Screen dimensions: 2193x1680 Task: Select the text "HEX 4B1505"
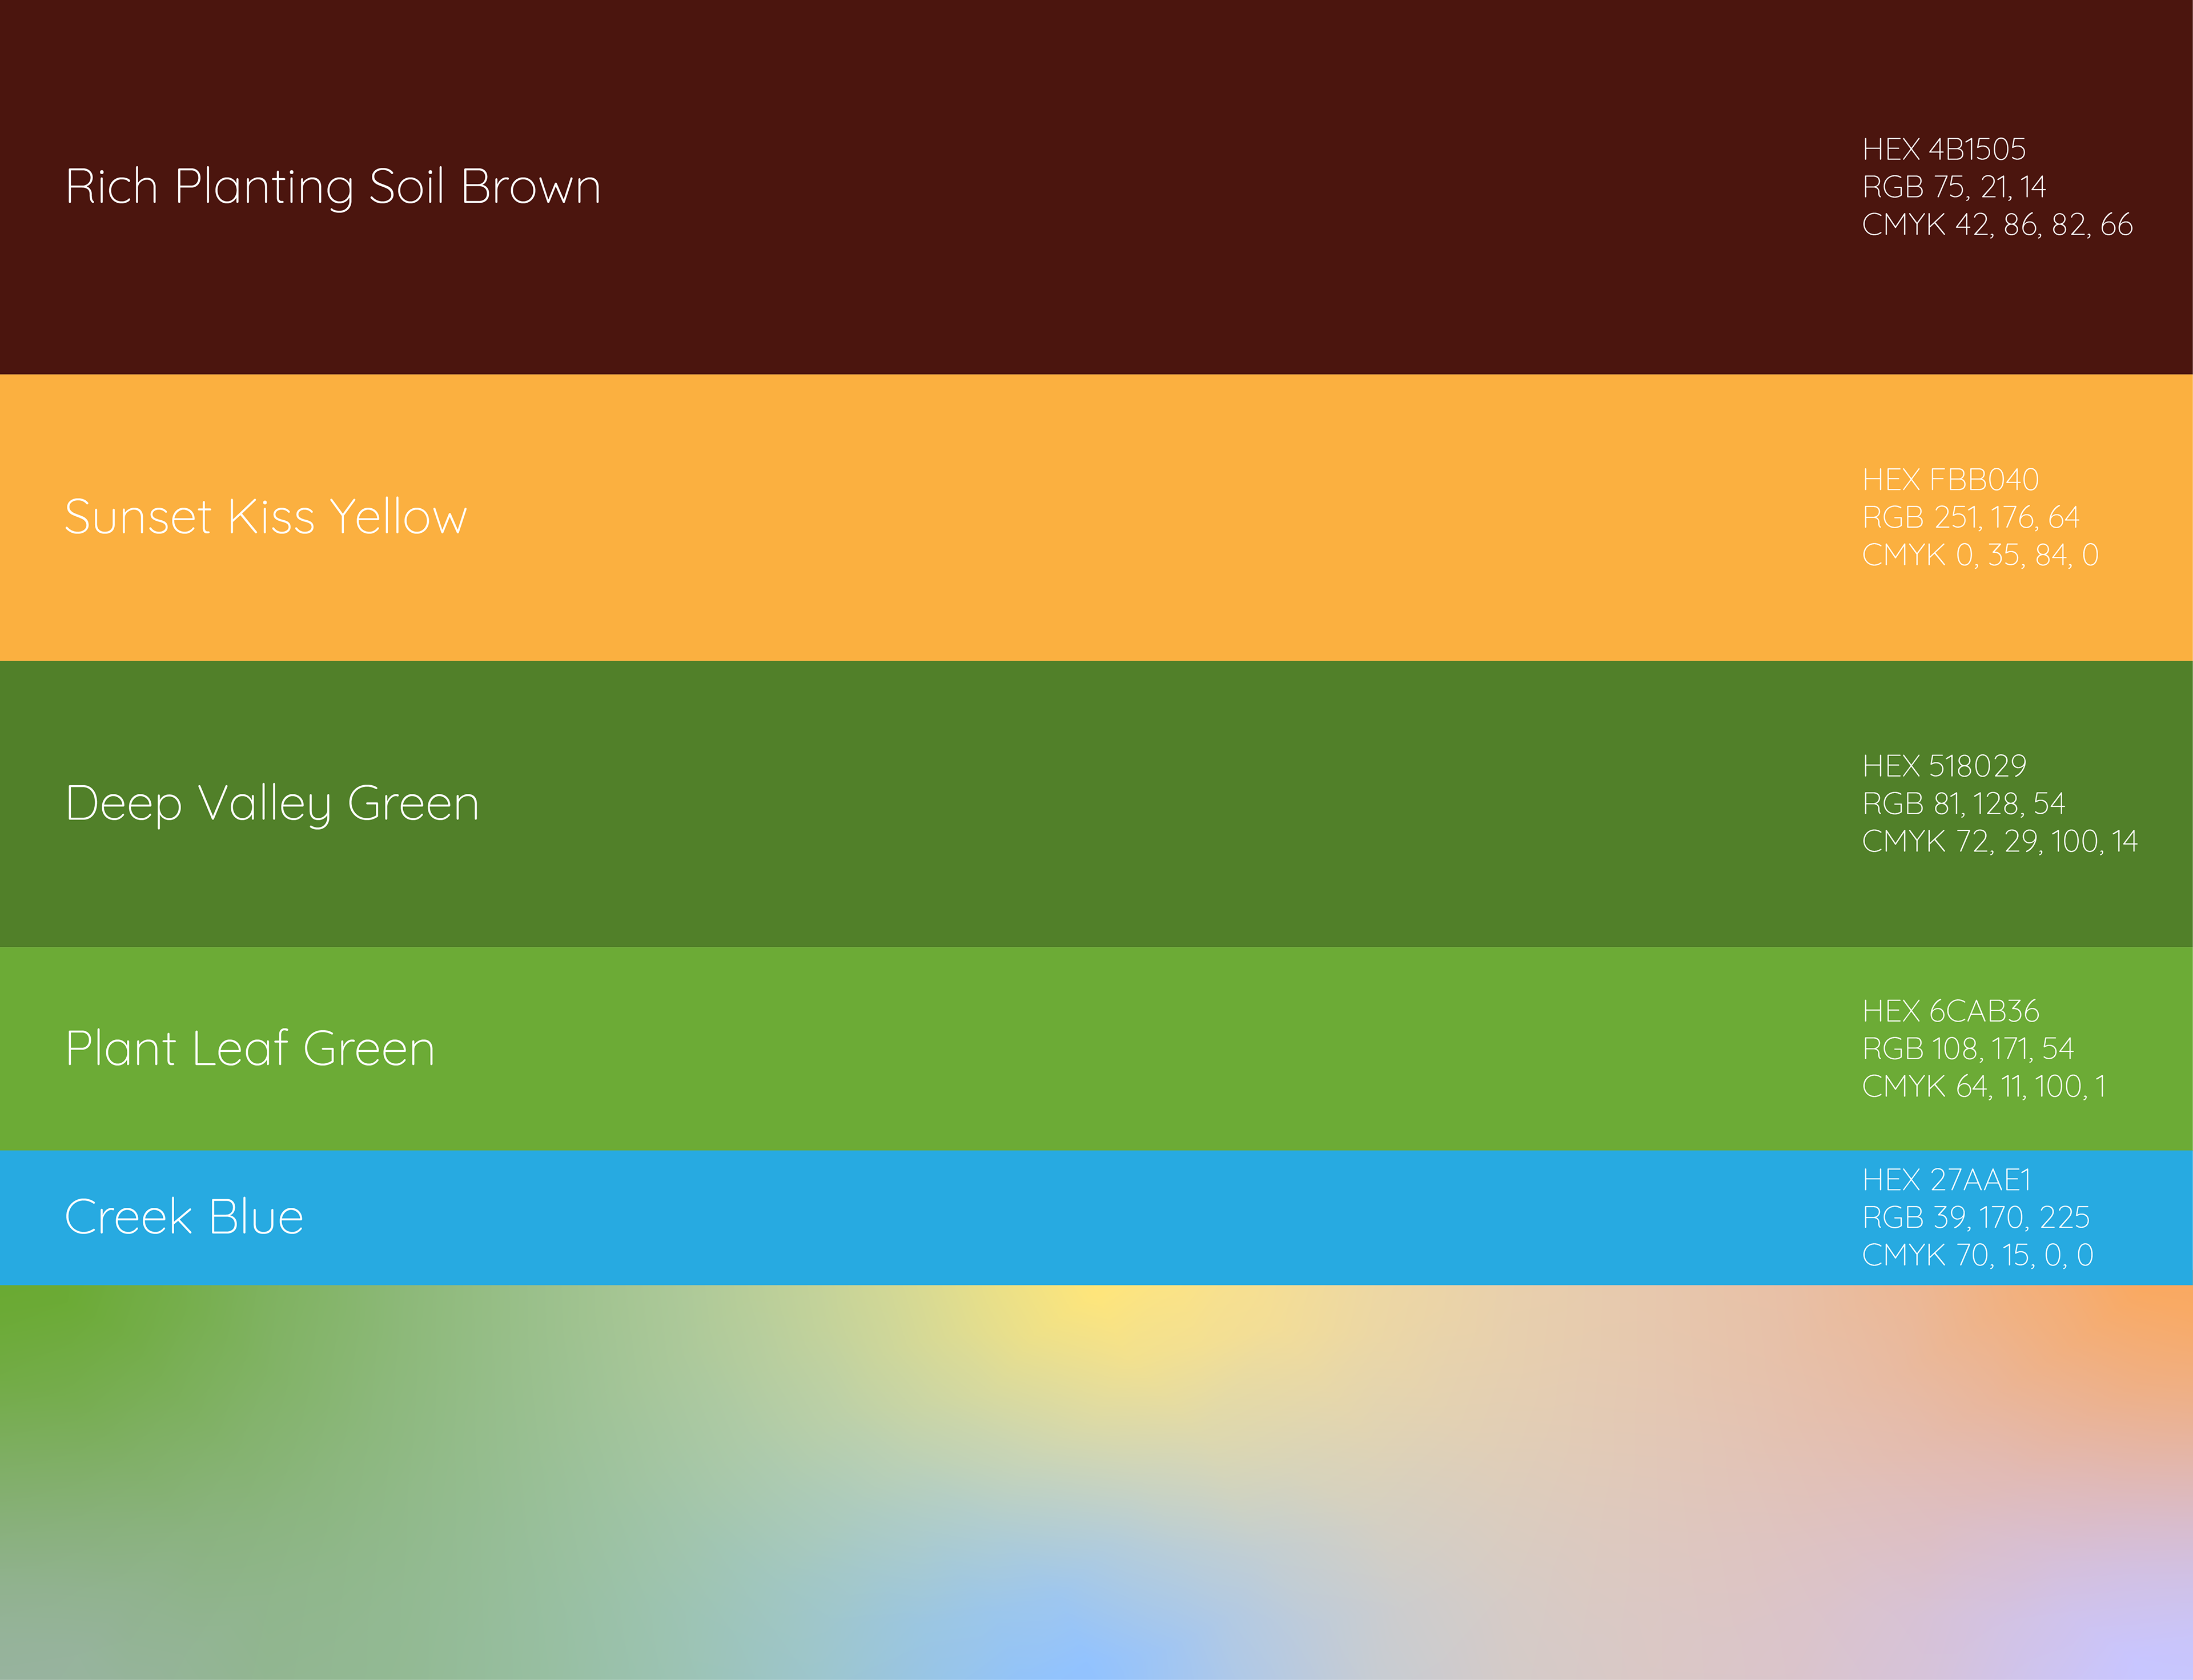1944,150
